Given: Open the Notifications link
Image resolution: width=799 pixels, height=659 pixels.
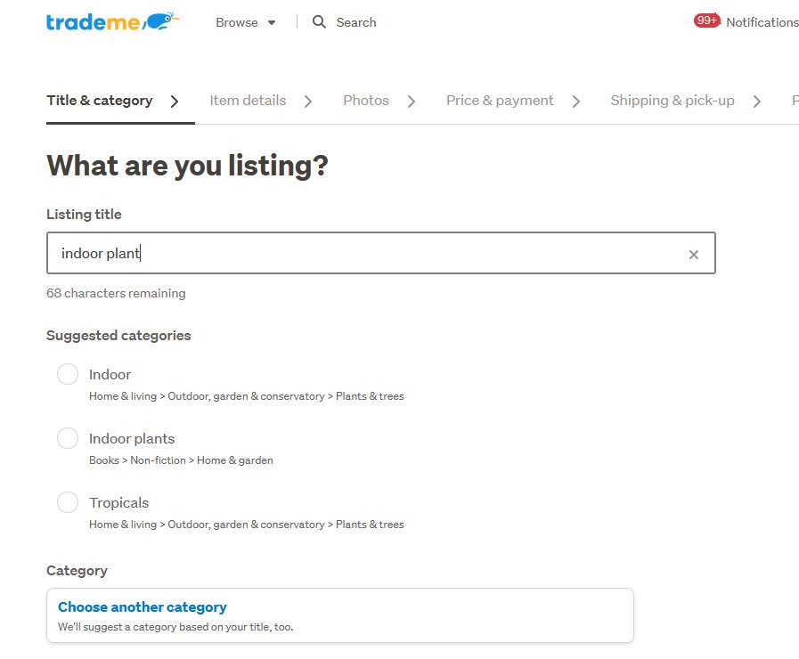Looking at the screenshot, I should 762,22.
